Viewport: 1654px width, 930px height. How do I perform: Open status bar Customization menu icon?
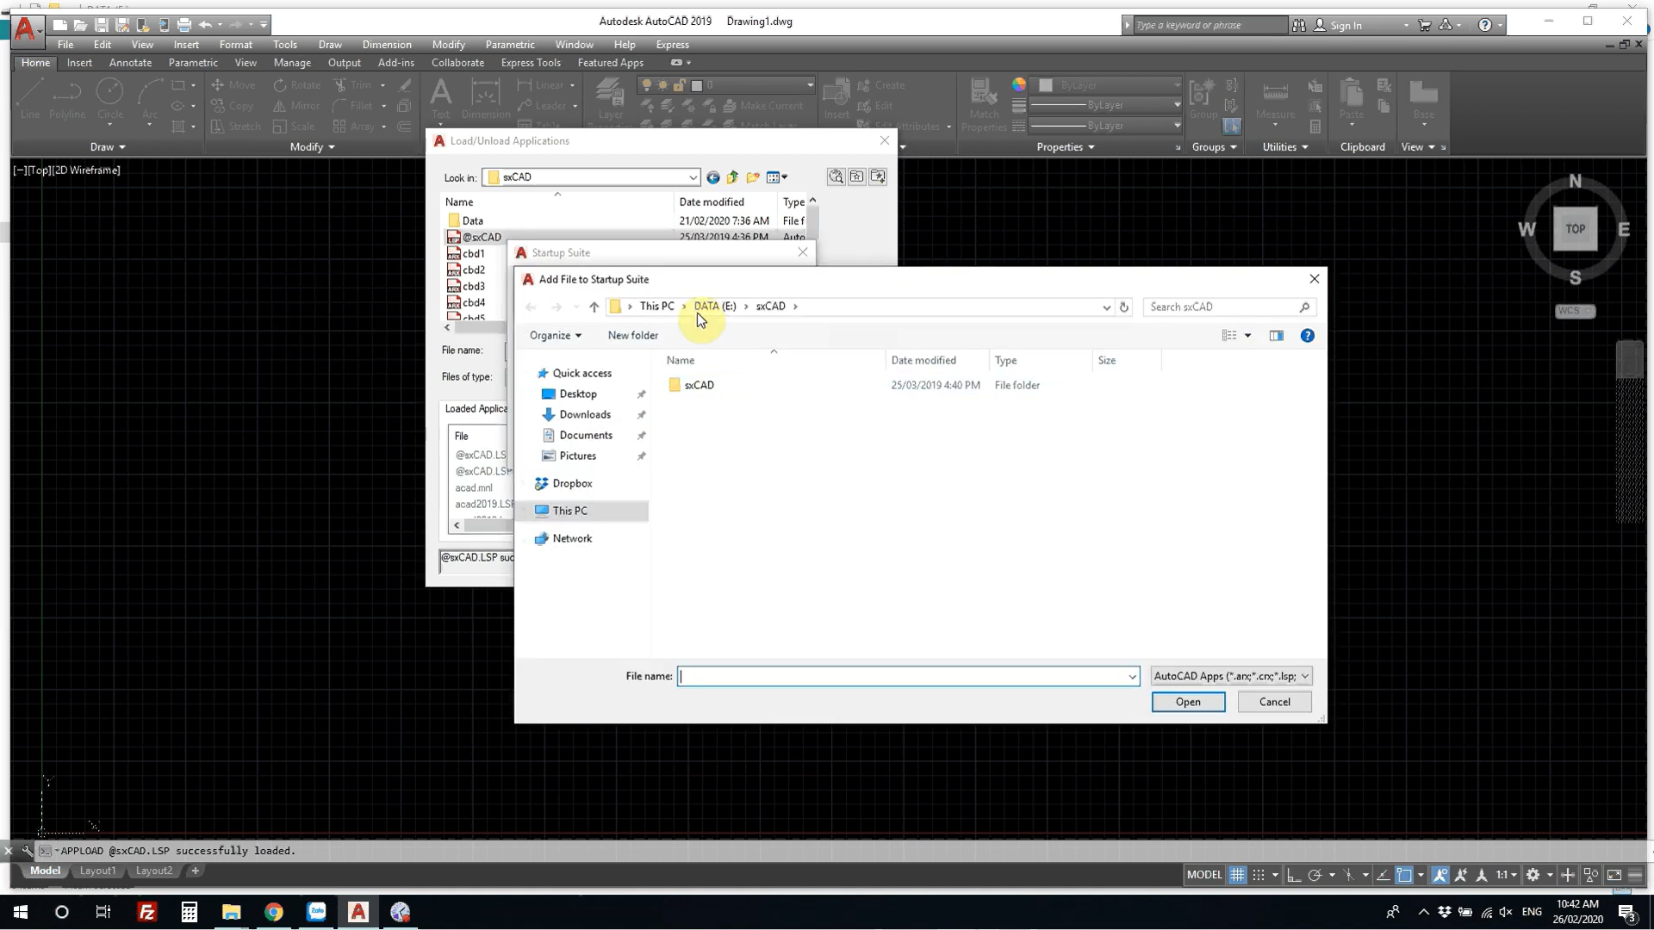[1635, 875]
